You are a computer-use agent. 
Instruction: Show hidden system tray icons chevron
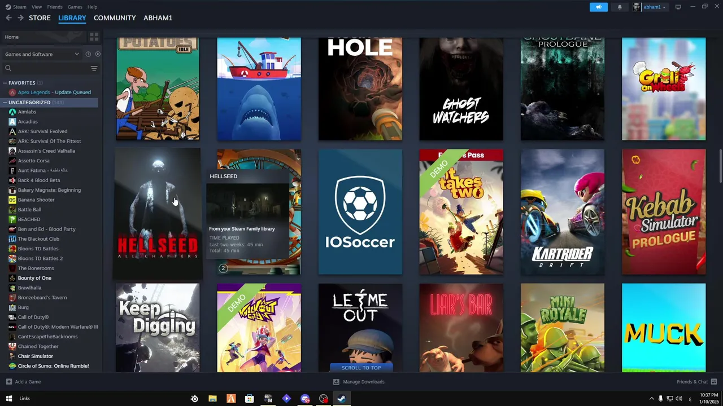(x=651, y=399)
